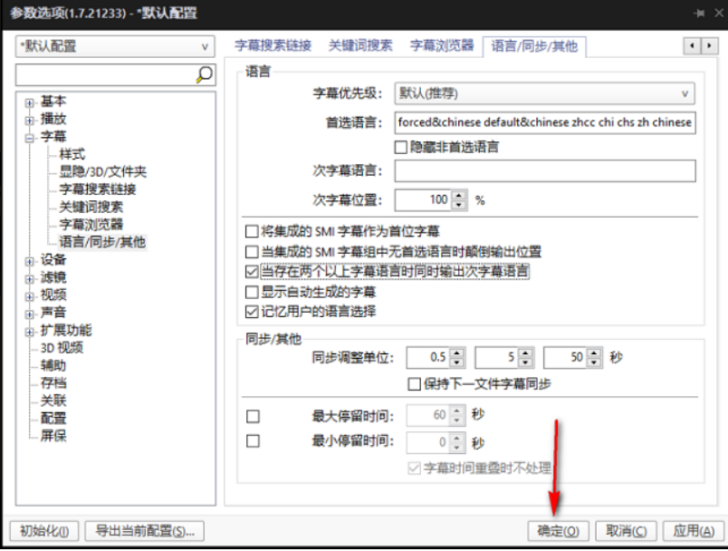This screenshot has height=551, width=728.
Task: Switch to the 字幕浏览器 tab
Action: point(442,45)
